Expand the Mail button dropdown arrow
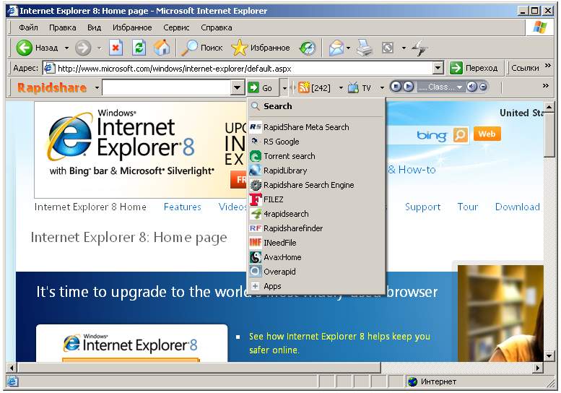 pos(348,48)
